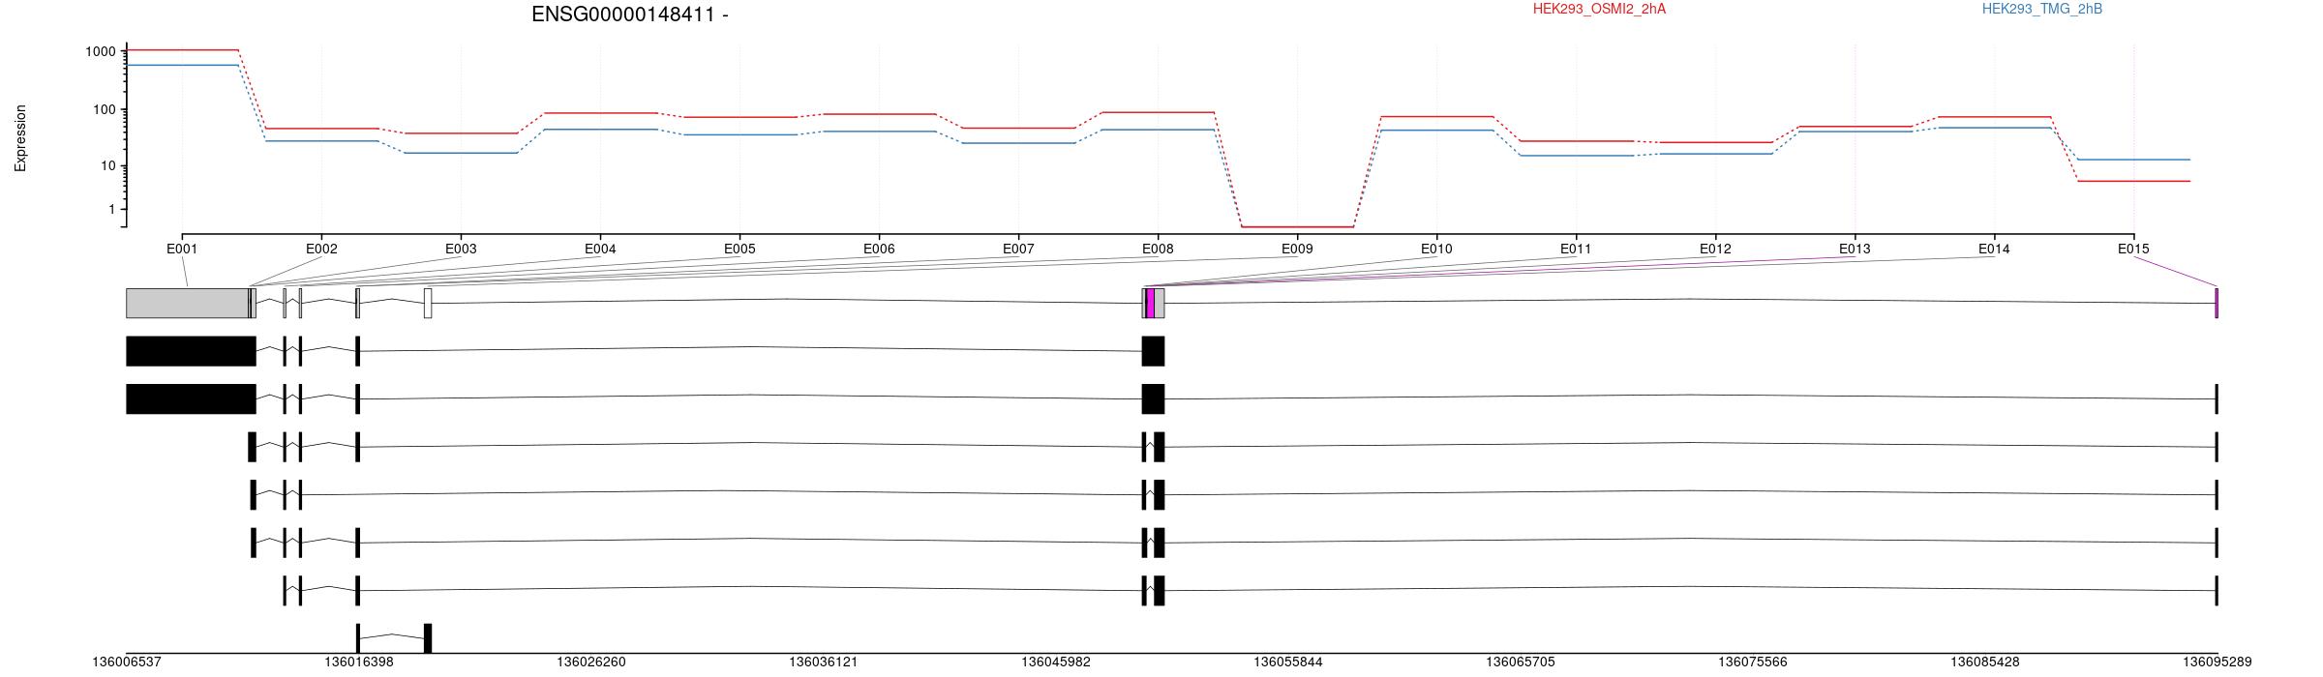Click genomic coordinate 136036121
Image resolution: width=2323 pixels, height=677 pixels.
coord(824,662)
